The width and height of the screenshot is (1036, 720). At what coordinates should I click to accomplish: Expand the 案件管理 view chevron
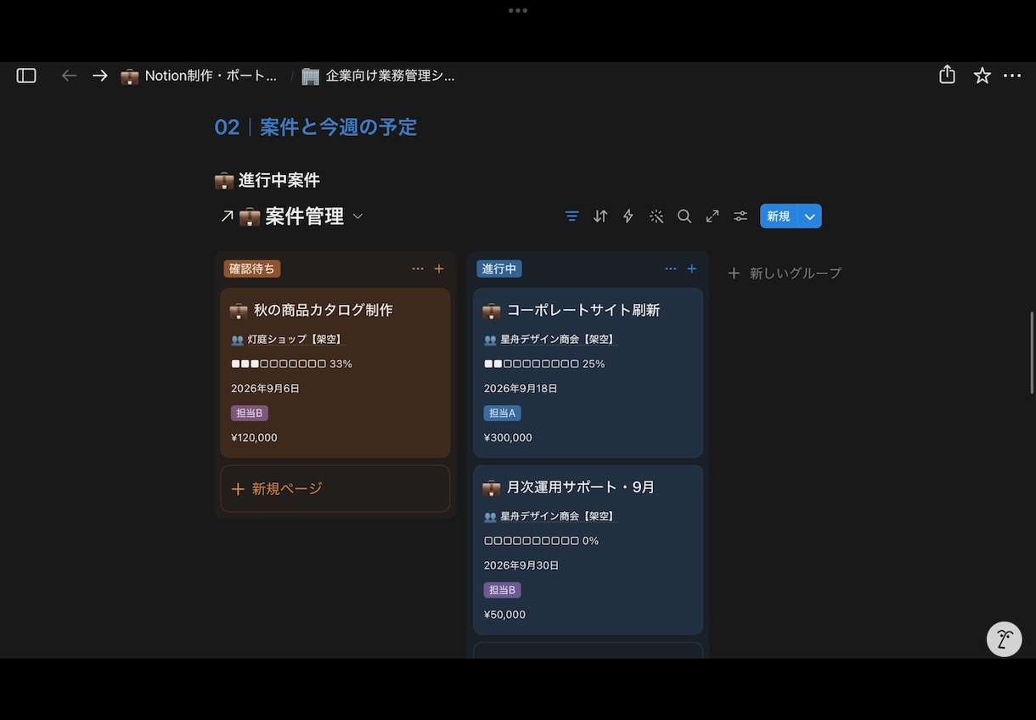358,217
